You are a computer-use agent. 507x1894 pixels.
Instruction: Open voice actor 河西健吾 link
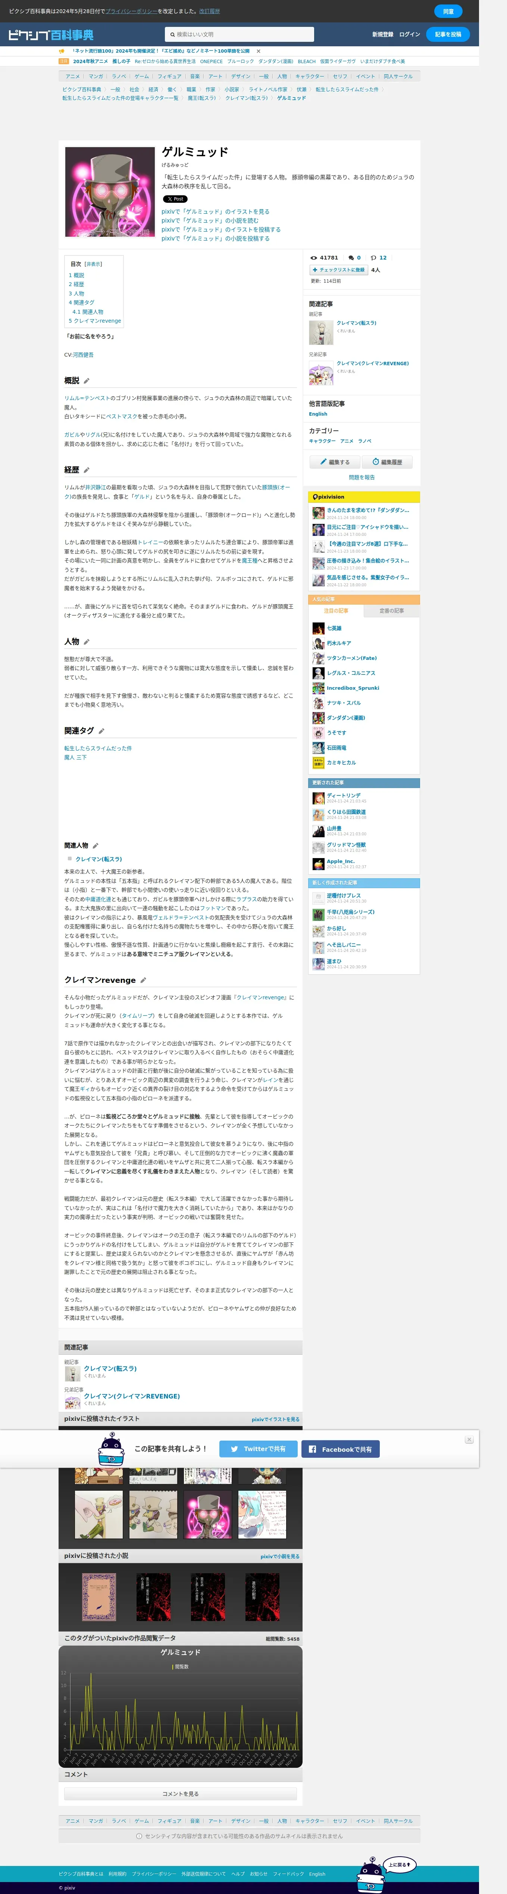click(83, 355)
